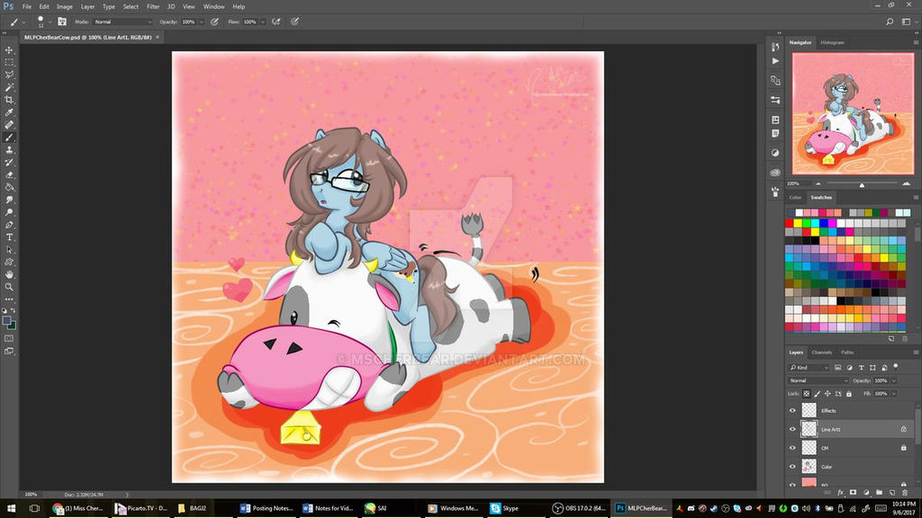The width and height of the screenshot is (922, 518).
Task: Select the Zoom tool in toolbar
Action: click(x=9, y=286)
